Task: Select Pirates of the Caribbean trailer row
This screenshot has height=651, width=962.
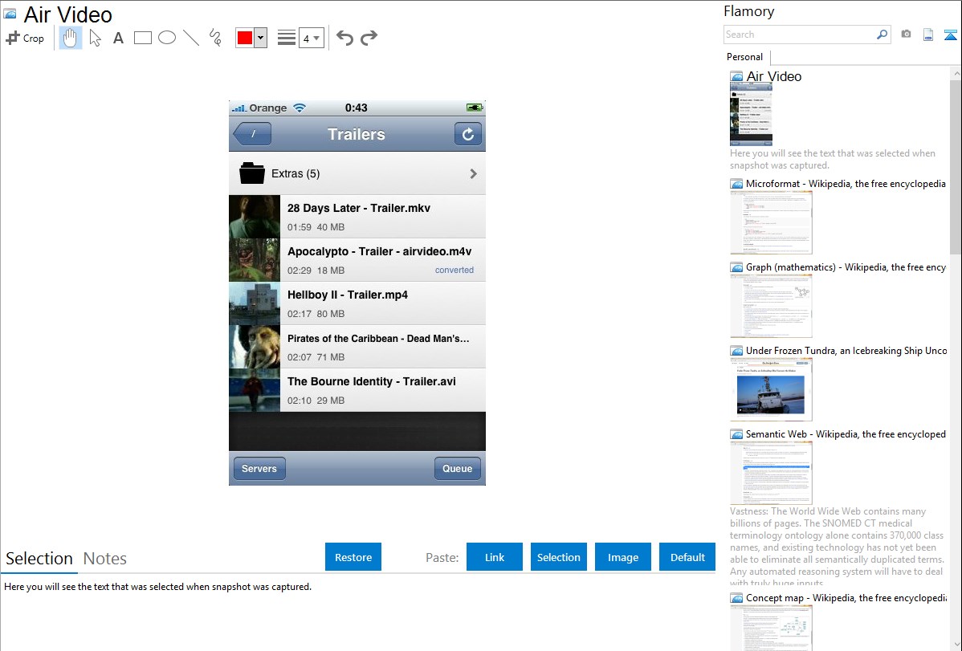Action: [357, 347]
